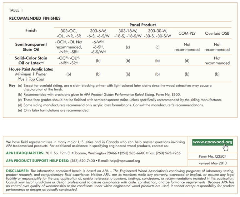
Task: Select the Revised May 2013 text
Action: [212, 163]
